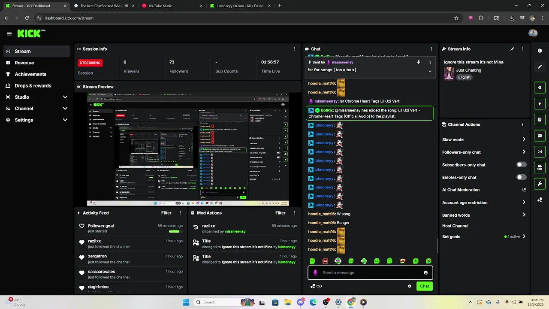Click the info icon in the right sidebar

pos(540,51)
